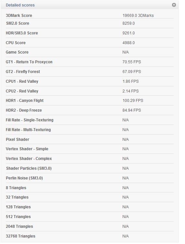Select the CPU Score value 4988.0
Image resolution: width=185 pixels, height=244 pixels.
tap(128, 43)
